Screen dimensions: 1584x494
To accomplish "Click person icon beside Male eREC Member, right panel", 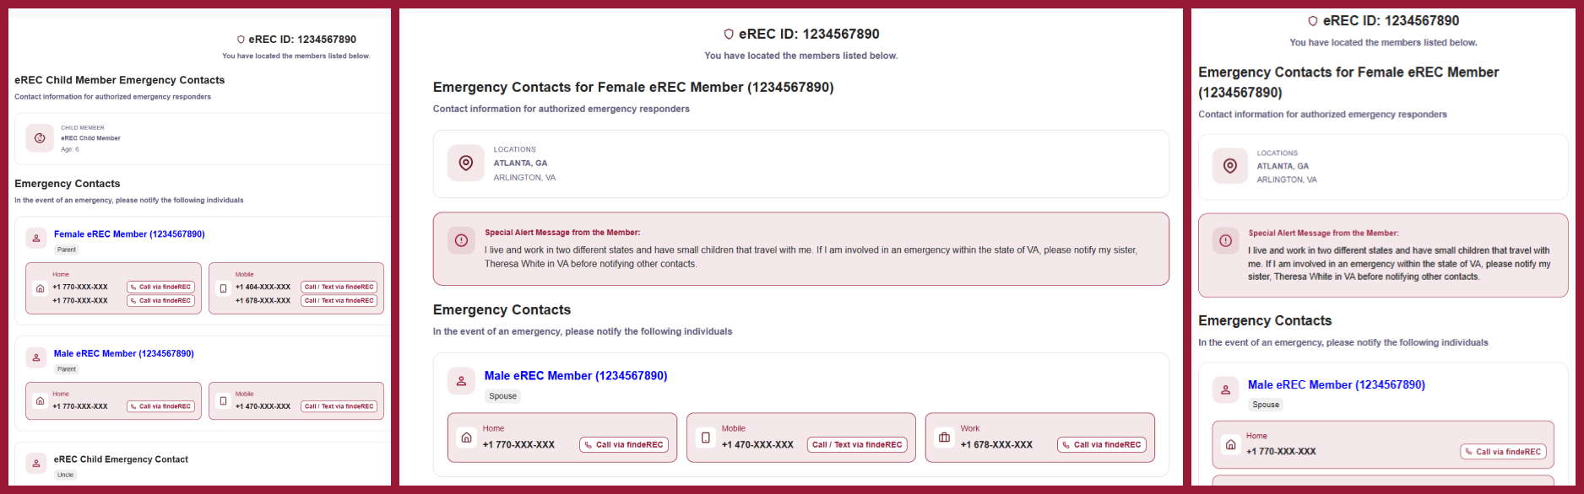I will point(1225,390).
